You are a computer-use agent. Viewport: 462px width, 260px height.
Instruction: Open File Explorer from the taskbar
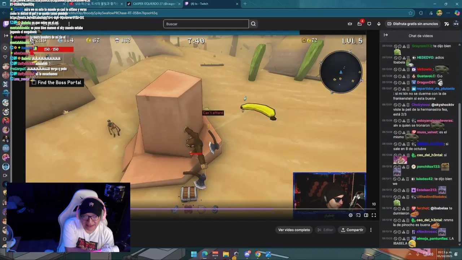(226, 254)
